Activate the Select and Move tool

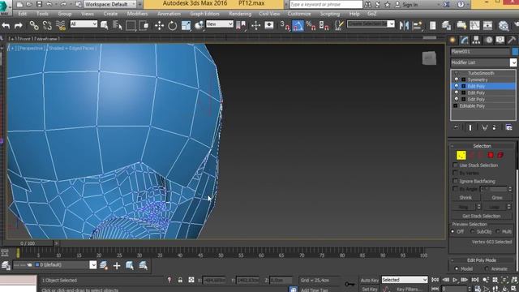(x=159, y=25)
